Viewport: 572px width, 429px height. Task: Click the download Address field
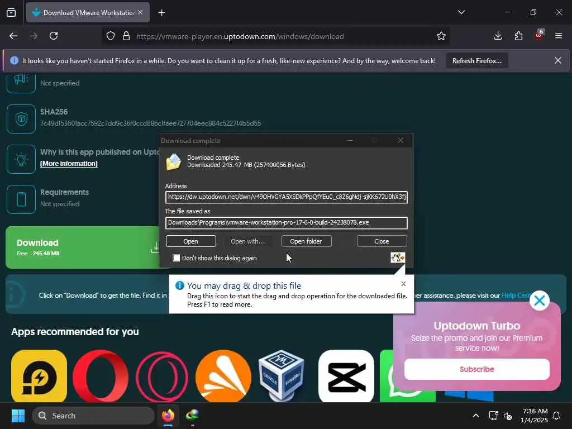click(287, 197)
